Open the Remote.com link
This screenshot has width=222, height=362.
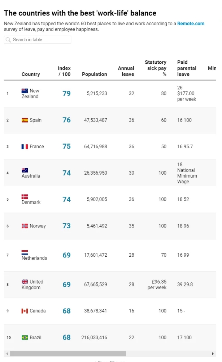[x=191, y=24]
